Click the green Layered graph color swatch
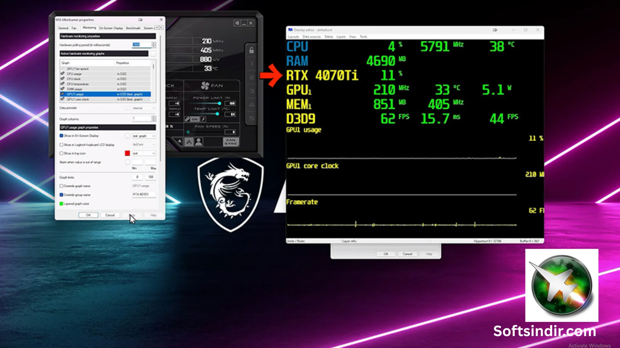The width and height of the screenshot is (620, 348). tap(61, 204)
